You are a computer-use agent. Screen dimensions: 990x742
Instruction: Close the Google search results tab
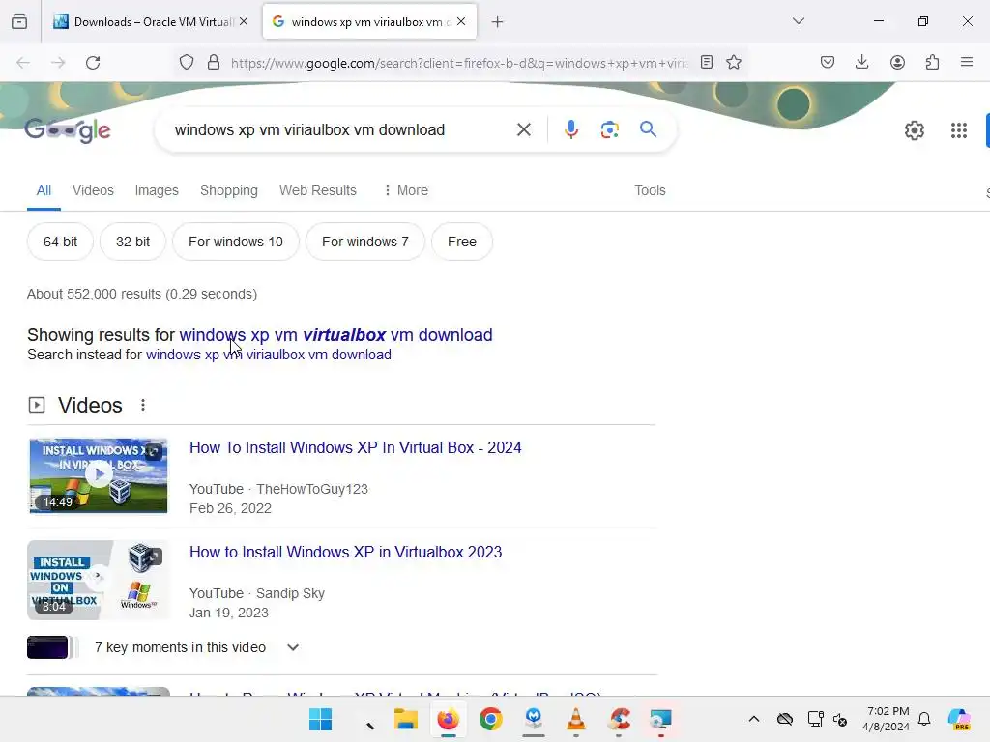pyautogui.click(x=461, y=22)
